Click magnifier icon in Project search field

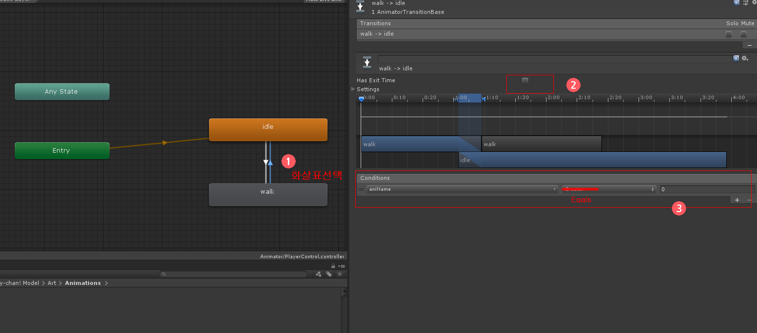164,274
